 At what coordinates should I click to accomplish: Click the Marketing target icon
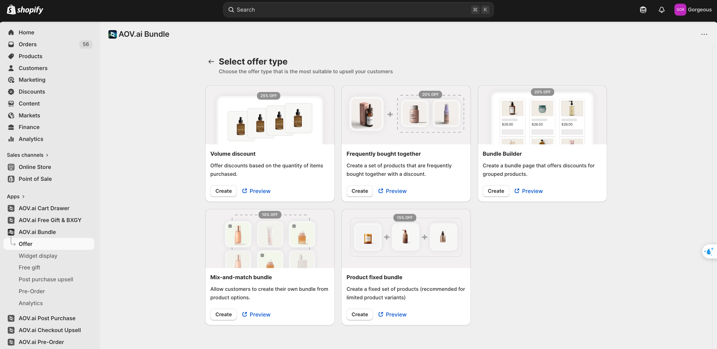pyautogui.click(x=11, y=80)
